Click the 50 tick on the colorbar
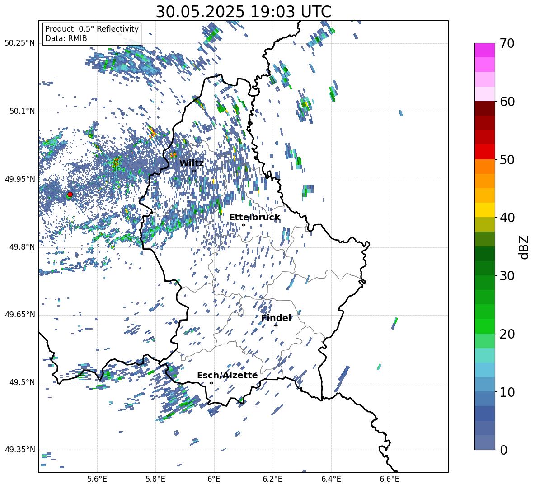The height and width of the screenshot is (488, 535). pos(507,159)
